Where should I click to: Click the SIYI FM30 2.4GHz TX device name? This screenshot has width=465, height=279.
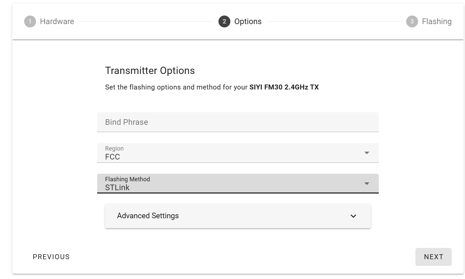284,87
